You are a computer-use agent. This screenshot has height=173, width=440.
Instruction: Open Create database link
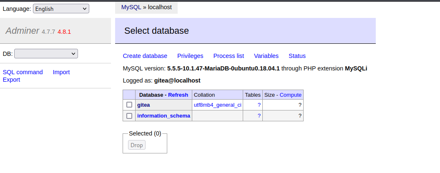pyautogui.click(x=145, y=56)
